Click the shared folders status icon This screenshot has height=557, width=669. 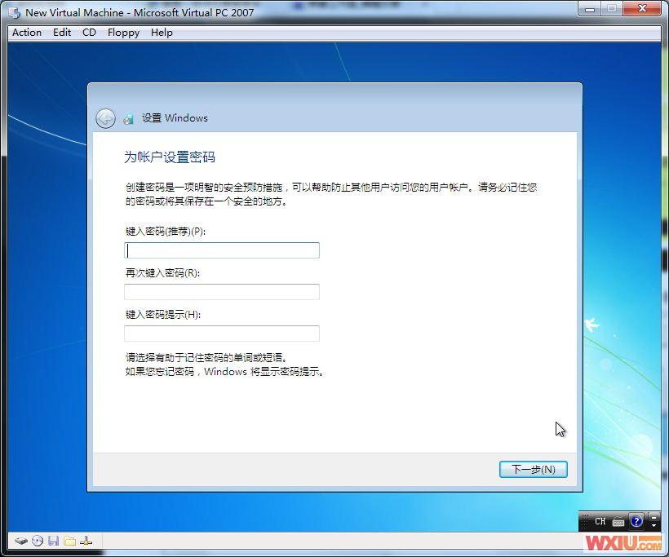[69, 541]
